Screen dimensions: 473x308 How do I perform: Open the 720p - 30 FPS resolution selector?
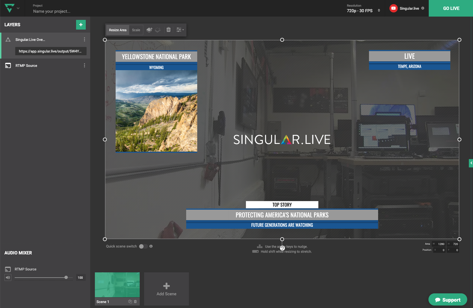click(363, 10)
